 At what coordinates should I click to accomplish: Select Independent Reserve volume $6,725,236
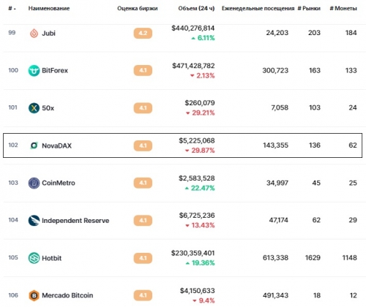pyautogui.click(x=197, y=216)
